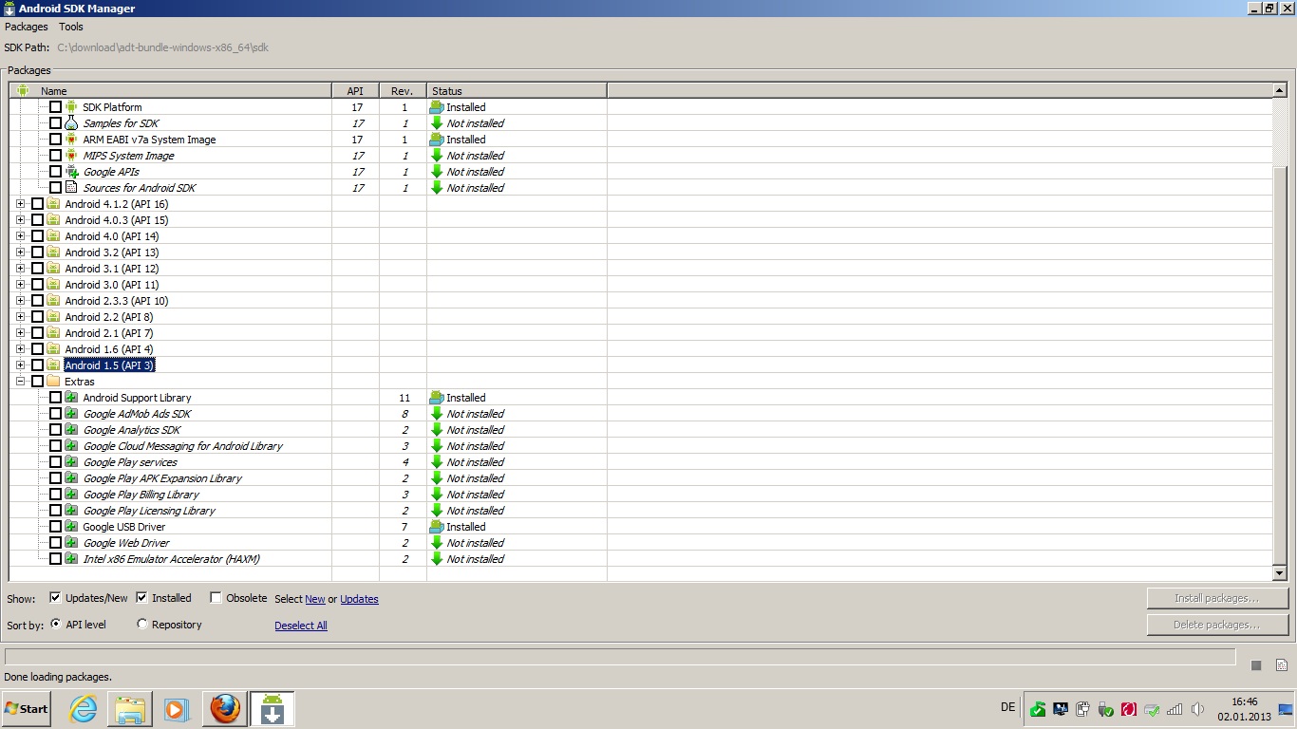Click the Google APIs package icon
The height and width of the screenshot is (729, 1297).
click(71, 172)
